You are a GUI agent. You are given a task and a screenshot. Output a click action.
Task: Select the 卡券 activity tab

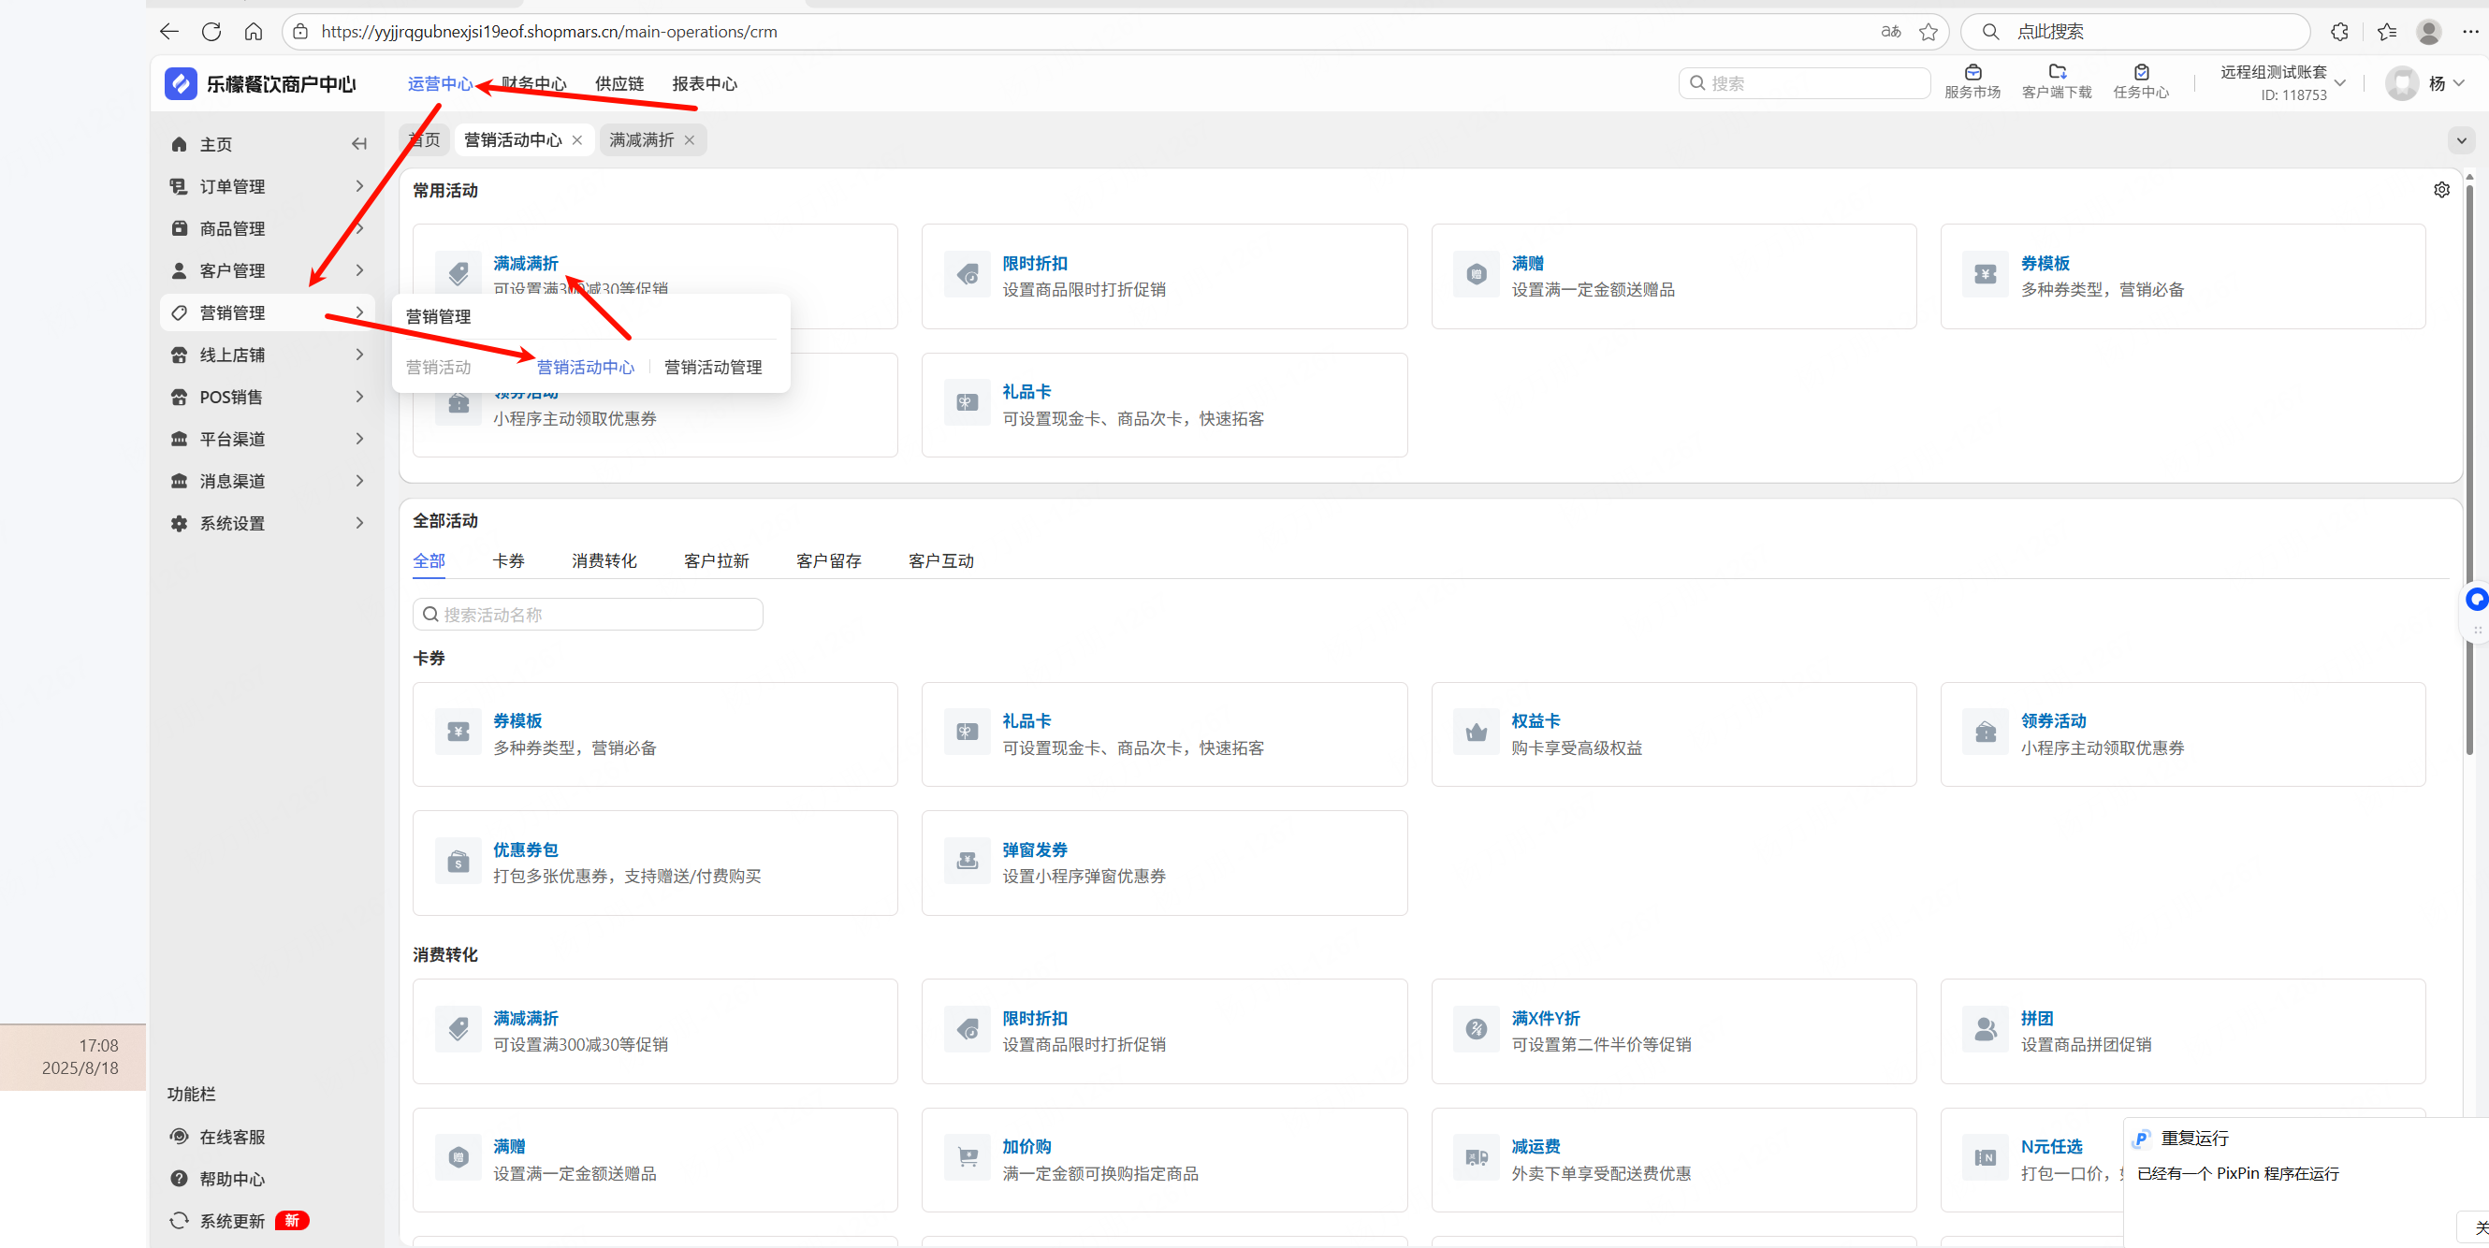(x=508, y=561)
